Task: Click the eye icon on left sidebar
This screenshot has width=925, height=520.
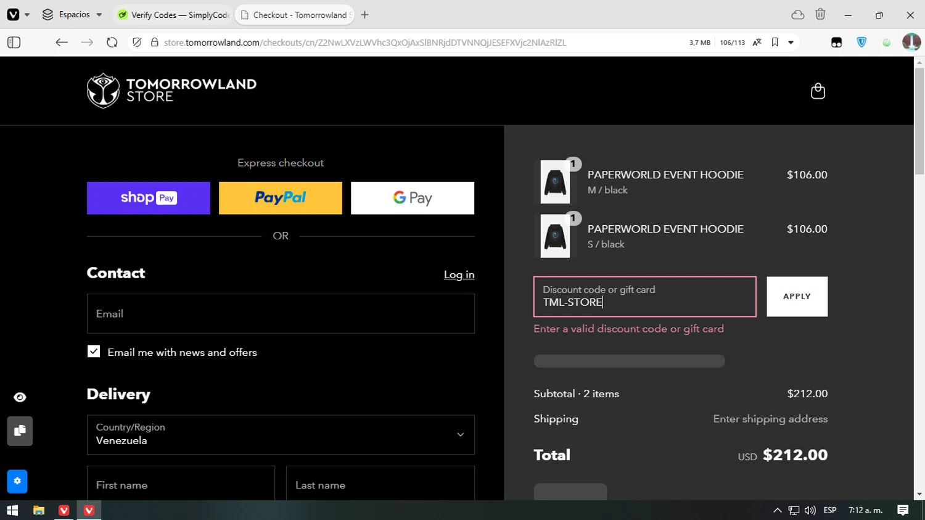Action: pyautogui.click(x=20, y=397)
